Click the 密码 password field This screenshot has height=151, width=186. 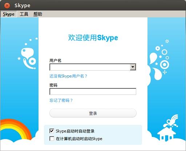click(x=93, y=92)
